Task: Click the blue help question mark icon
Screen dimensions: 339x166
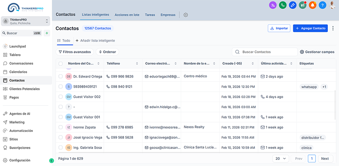Action: (x=322, y=5)
